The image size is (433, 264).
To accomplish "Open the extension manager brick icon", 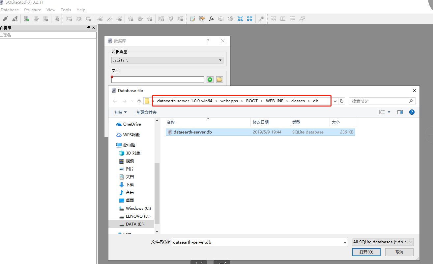I will pyautogui.click(x=231, y=19).
